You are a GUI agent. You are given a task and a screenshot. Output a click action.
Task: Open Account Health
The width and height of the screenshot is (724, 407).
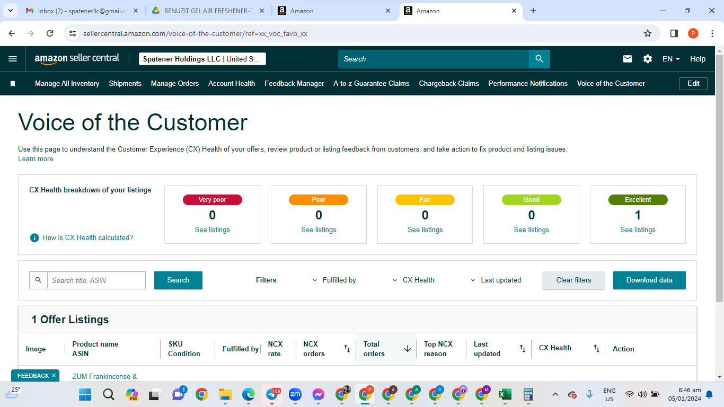point(232,84)
